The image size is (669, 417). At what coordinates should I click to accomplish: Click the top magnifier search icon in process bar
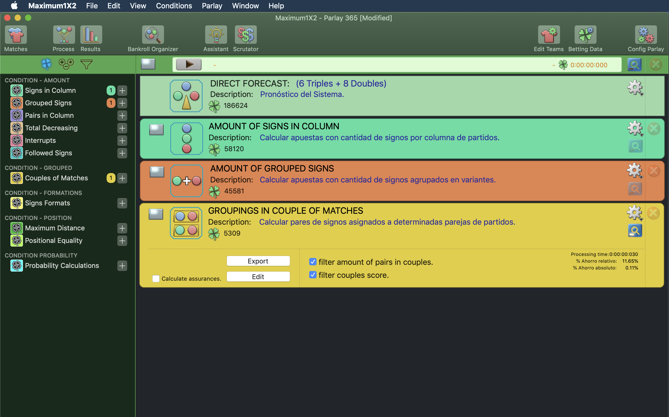[635, 65]
